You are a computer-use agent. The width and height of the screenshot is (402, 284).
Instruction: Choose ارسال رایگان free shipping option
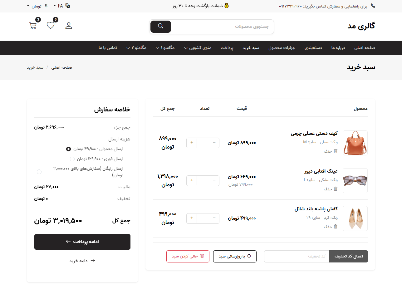39,172
